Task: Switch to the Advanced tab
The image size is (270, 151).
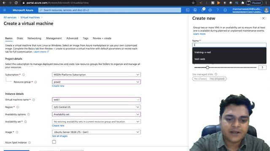Action: pyautogui.click(x=72, y=38)
